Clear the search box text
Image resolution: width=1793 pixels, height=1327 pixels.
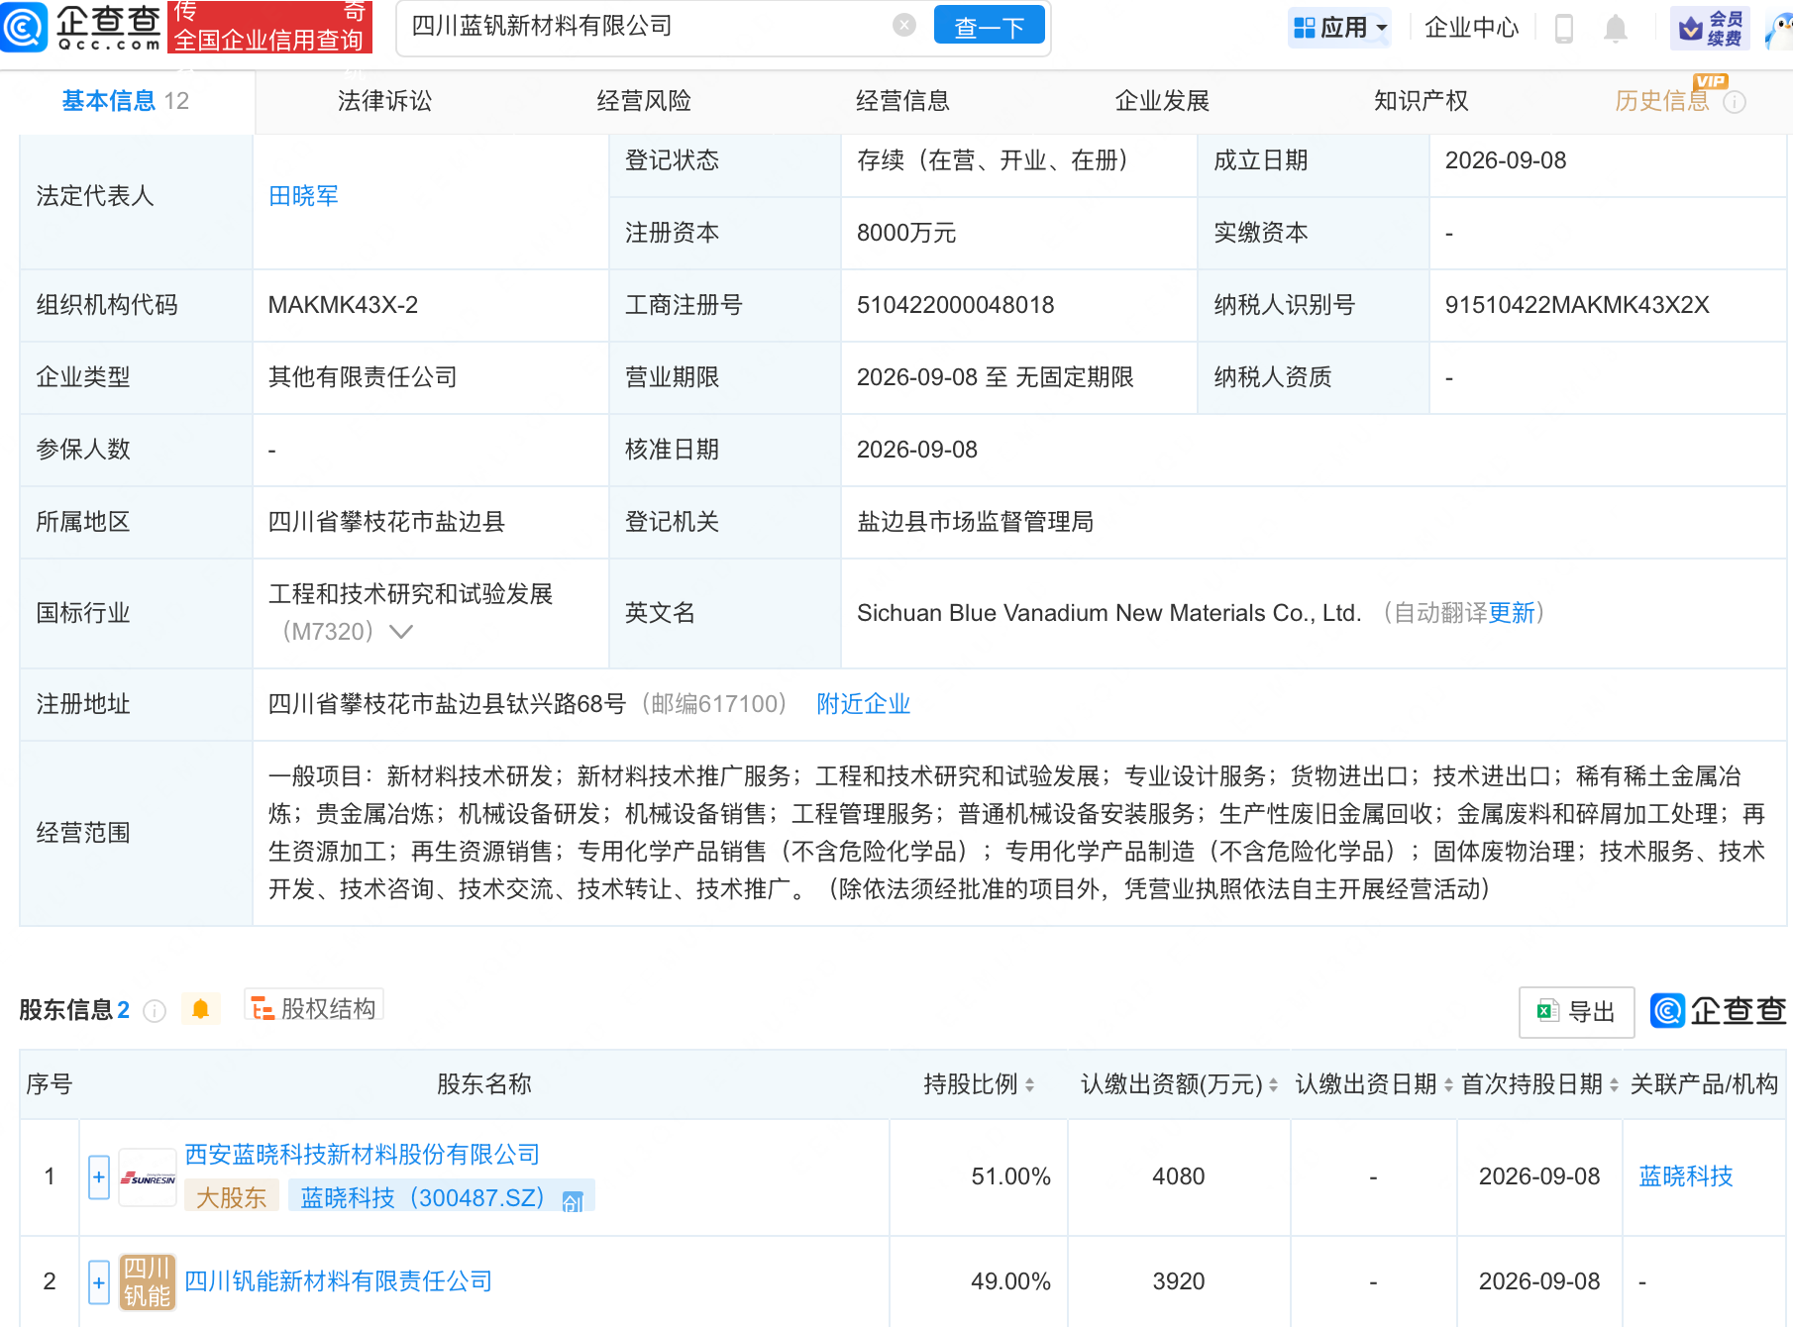pyautogui.click(x=903, y=26)
